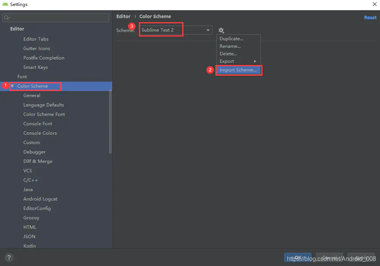Screen dimensions: 380x266
Task: Close the Settings window
Action: [374, 4]
